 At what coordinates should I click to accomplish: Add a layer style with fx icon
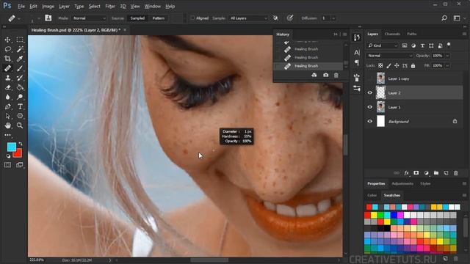[x=406, y=173]
